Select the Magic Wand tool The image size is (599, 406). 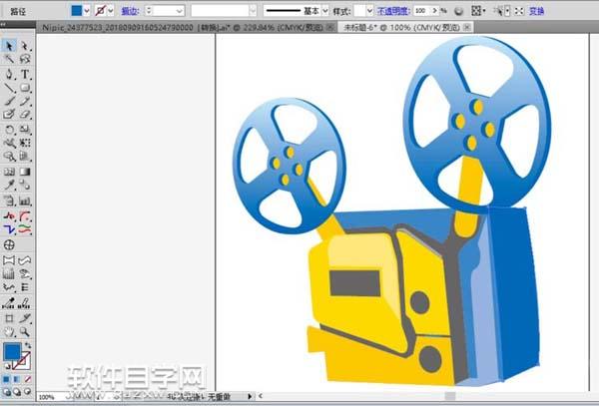pos(9,60)
